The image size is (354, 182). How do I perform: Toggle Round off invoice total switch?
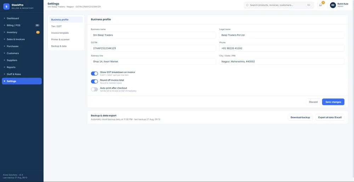(95, 81)
